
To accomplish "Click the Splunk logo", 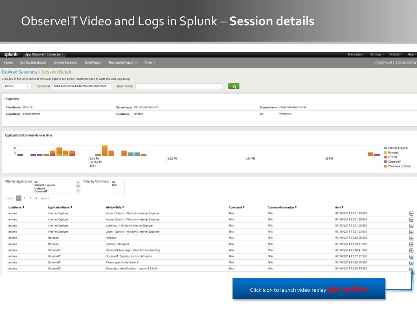I will coord(12,54).
